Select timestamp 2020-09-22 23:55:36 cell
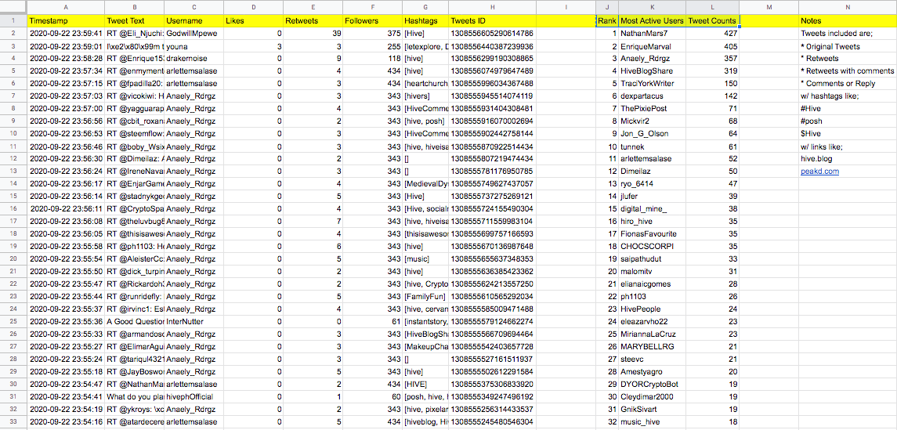This screenshot has width=897, height=430. tap(67, 321)
